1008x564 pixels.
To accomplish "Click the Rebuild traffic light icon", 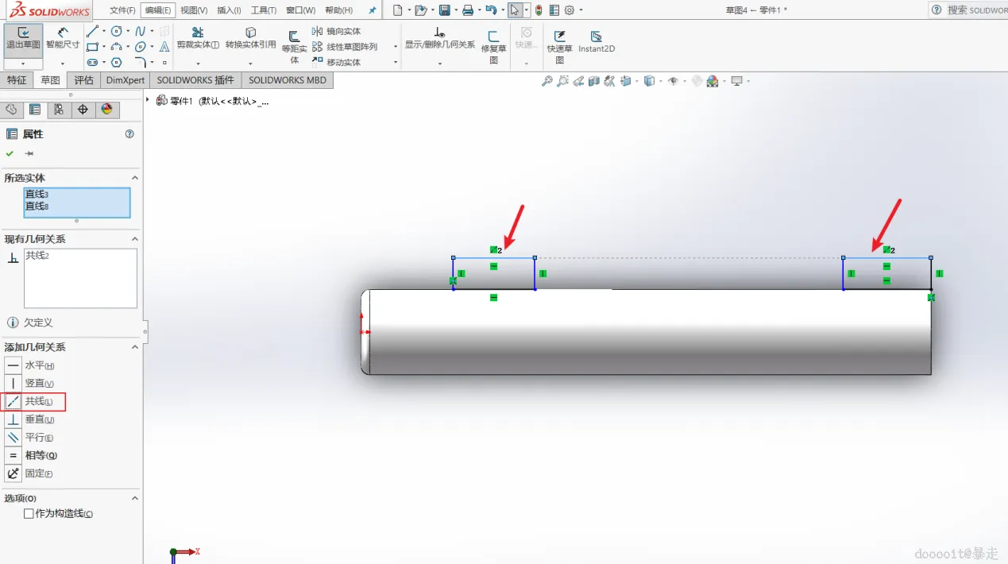I will point(539,10).
